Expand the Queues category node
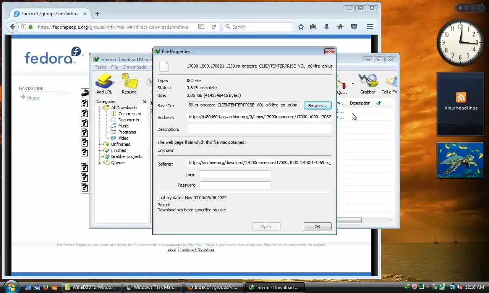The height and width of the screenshot is (293, 489). pyautogui.click(x=99, y=163)
